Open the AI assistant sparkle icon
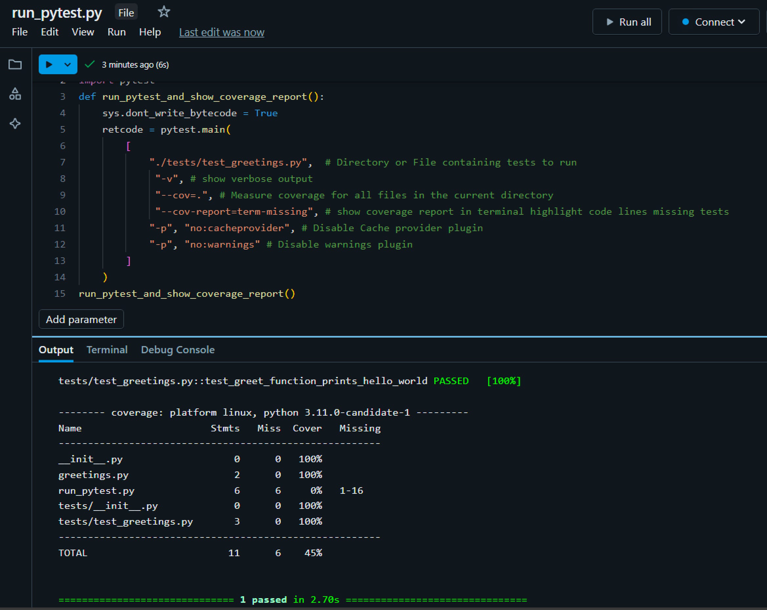Viewport: 767px width, 610px height. point(15,123)
